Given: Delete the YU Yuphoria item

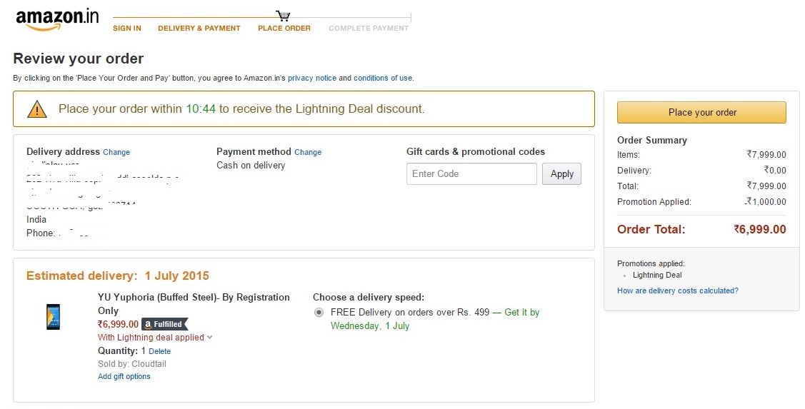Looking at the screenshot, I should (x=159, y=351).
